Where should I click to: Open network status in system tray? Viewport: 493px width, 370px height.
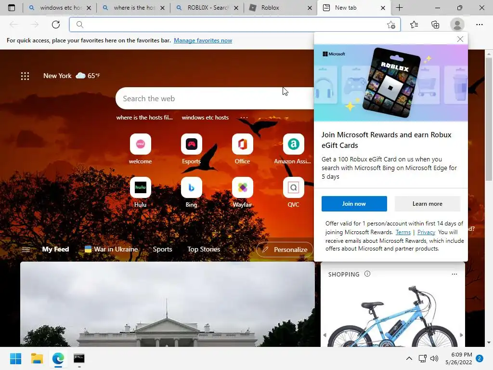(423, 358)
